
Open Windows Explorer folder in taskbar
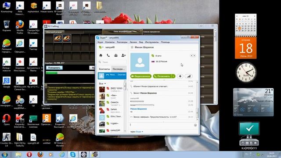[x=18, y=154]
